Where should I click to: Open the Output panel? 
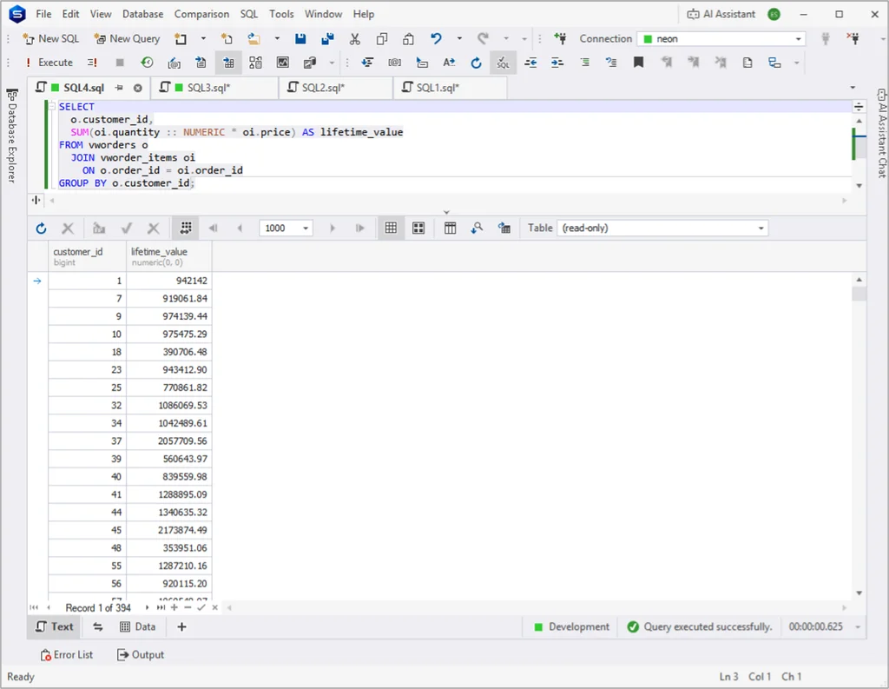141,654
